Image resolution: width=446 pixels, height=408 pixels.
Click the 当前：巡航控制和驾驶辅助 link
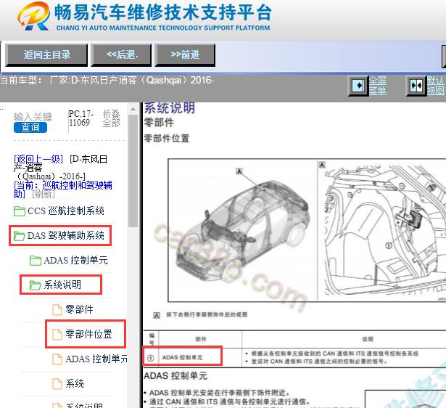[x=62, y=189]
